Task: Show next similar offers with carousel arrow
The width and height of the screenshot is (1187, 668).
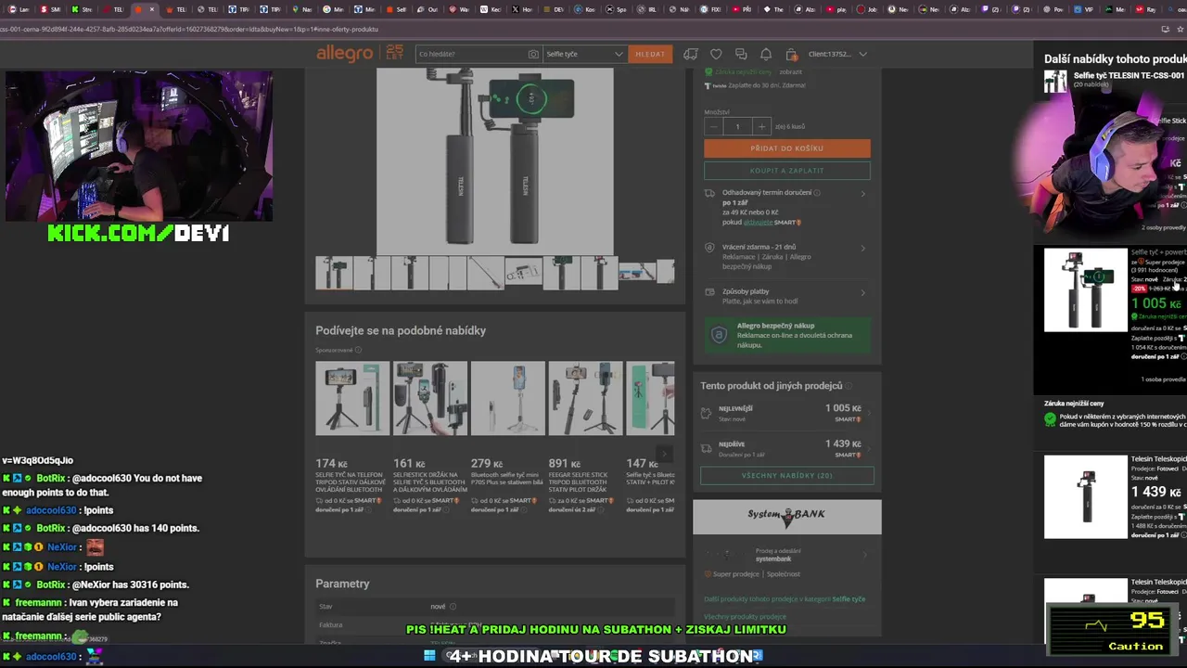Action: (x=664, y=454)
